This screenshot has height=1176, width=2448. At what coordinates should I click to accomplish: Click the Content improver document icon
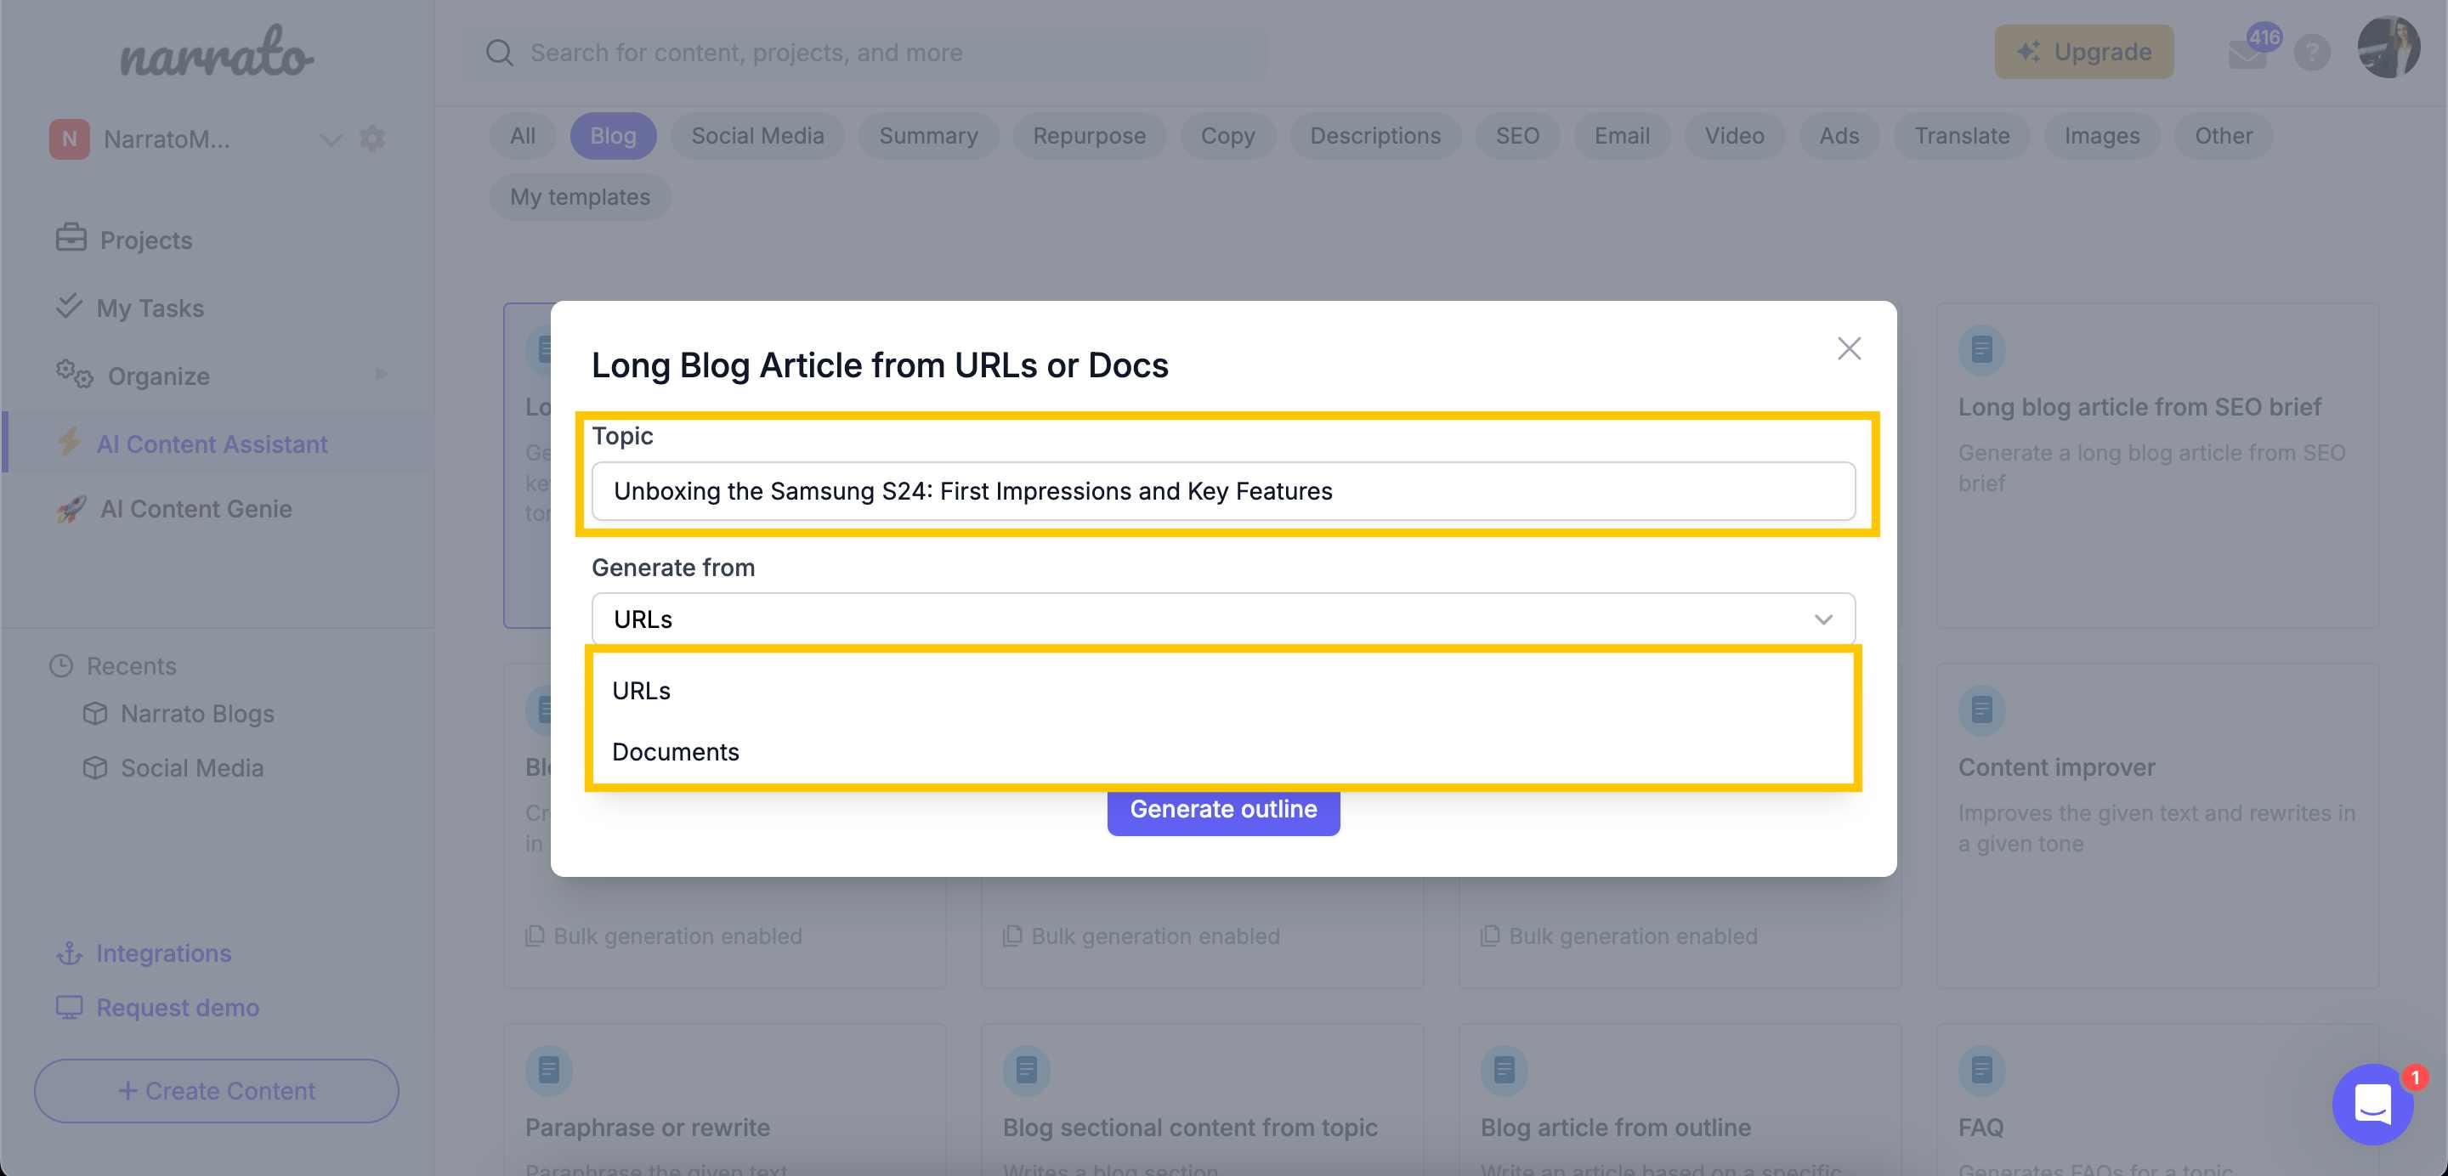pyautogui.click(x=1981, y=710)
